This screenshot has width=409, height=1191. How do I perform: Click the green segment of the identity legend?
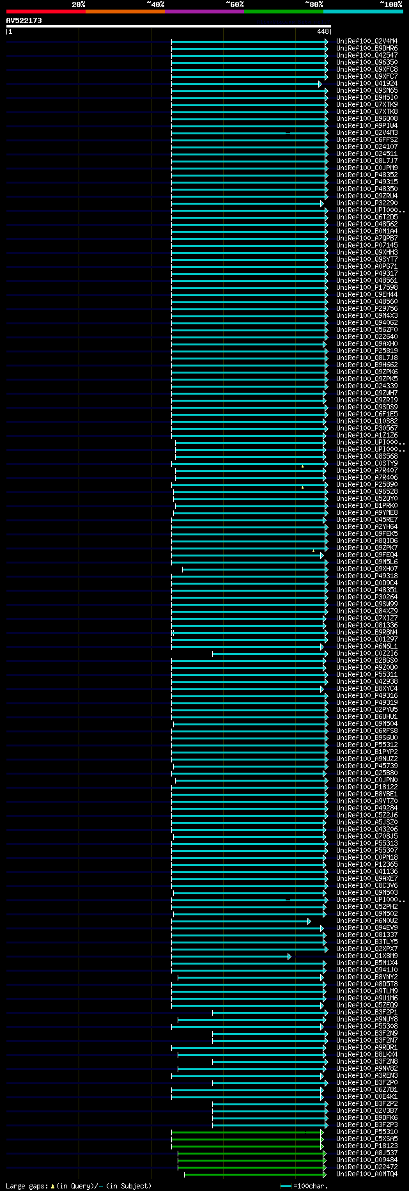(284, 12)
